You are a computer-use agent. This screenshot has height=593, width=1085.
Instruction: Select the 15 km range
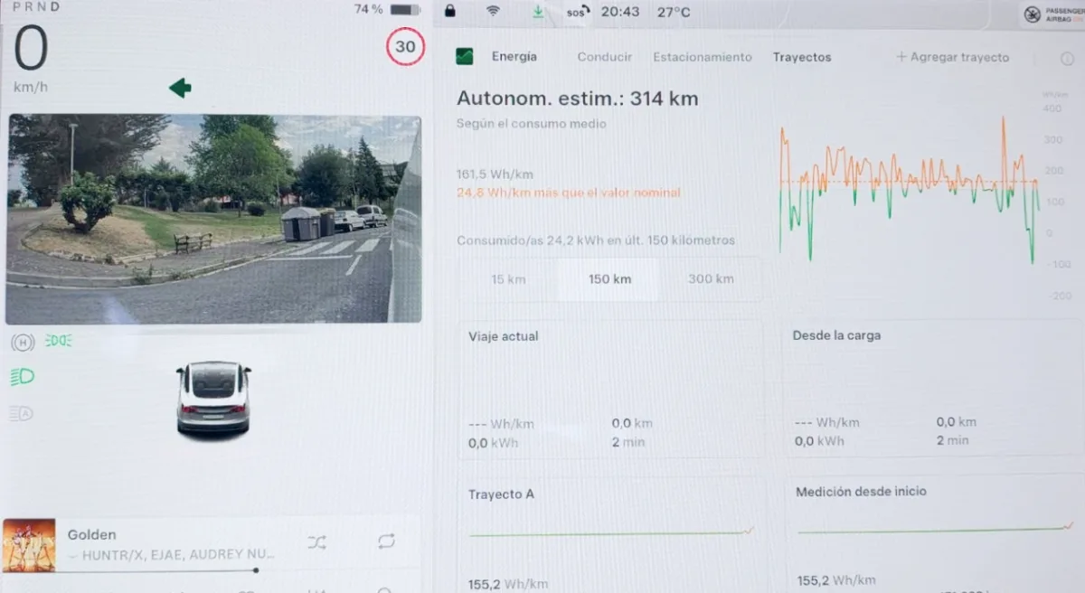508,278
